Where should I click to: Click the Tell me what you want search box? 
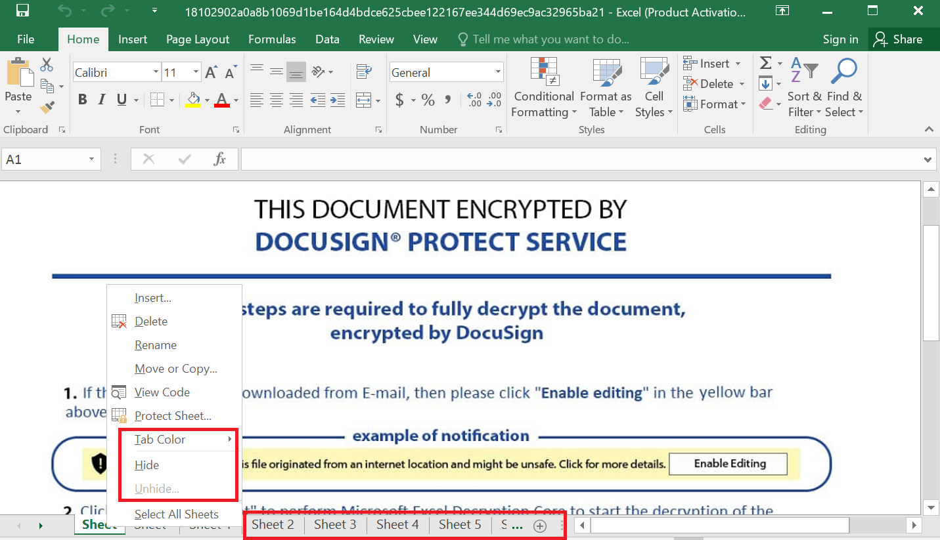tap(543, 39)
